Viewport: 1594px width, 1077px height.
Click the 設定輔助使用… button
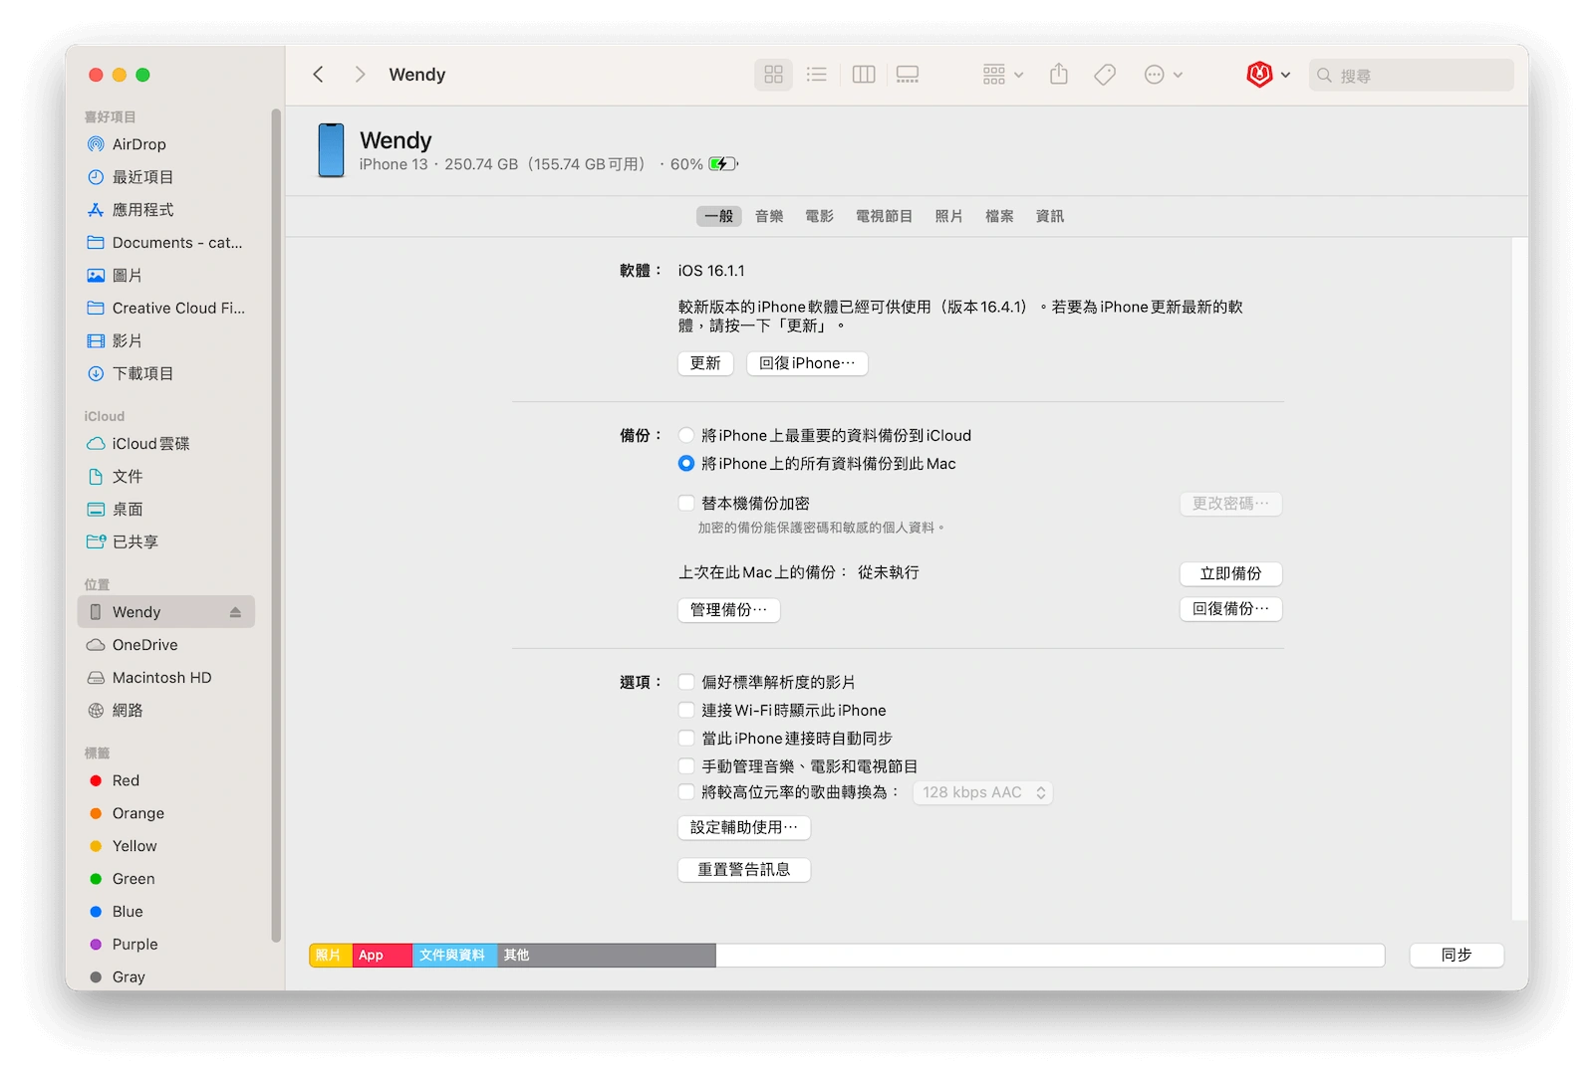744,827
